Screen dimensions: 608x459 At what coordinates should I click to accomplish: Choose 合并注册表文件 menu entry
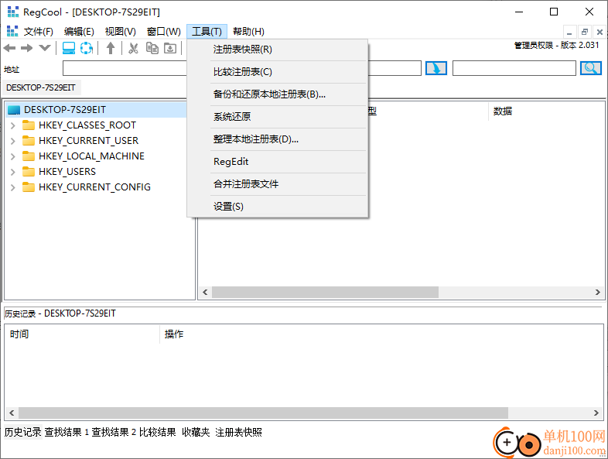pyautogui.click(x=277, y=184)
